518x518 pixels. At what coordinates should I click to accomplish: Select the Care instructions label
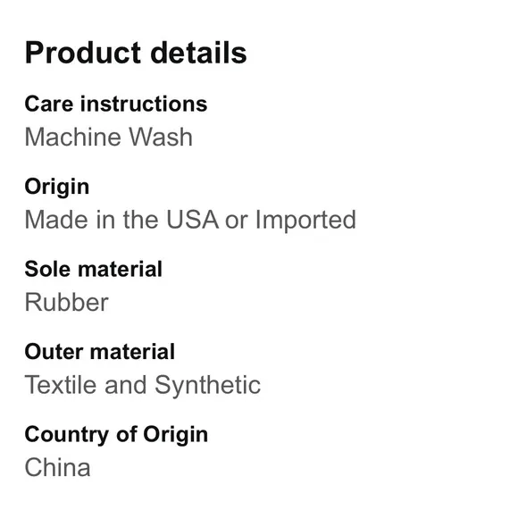click(116, 104)
